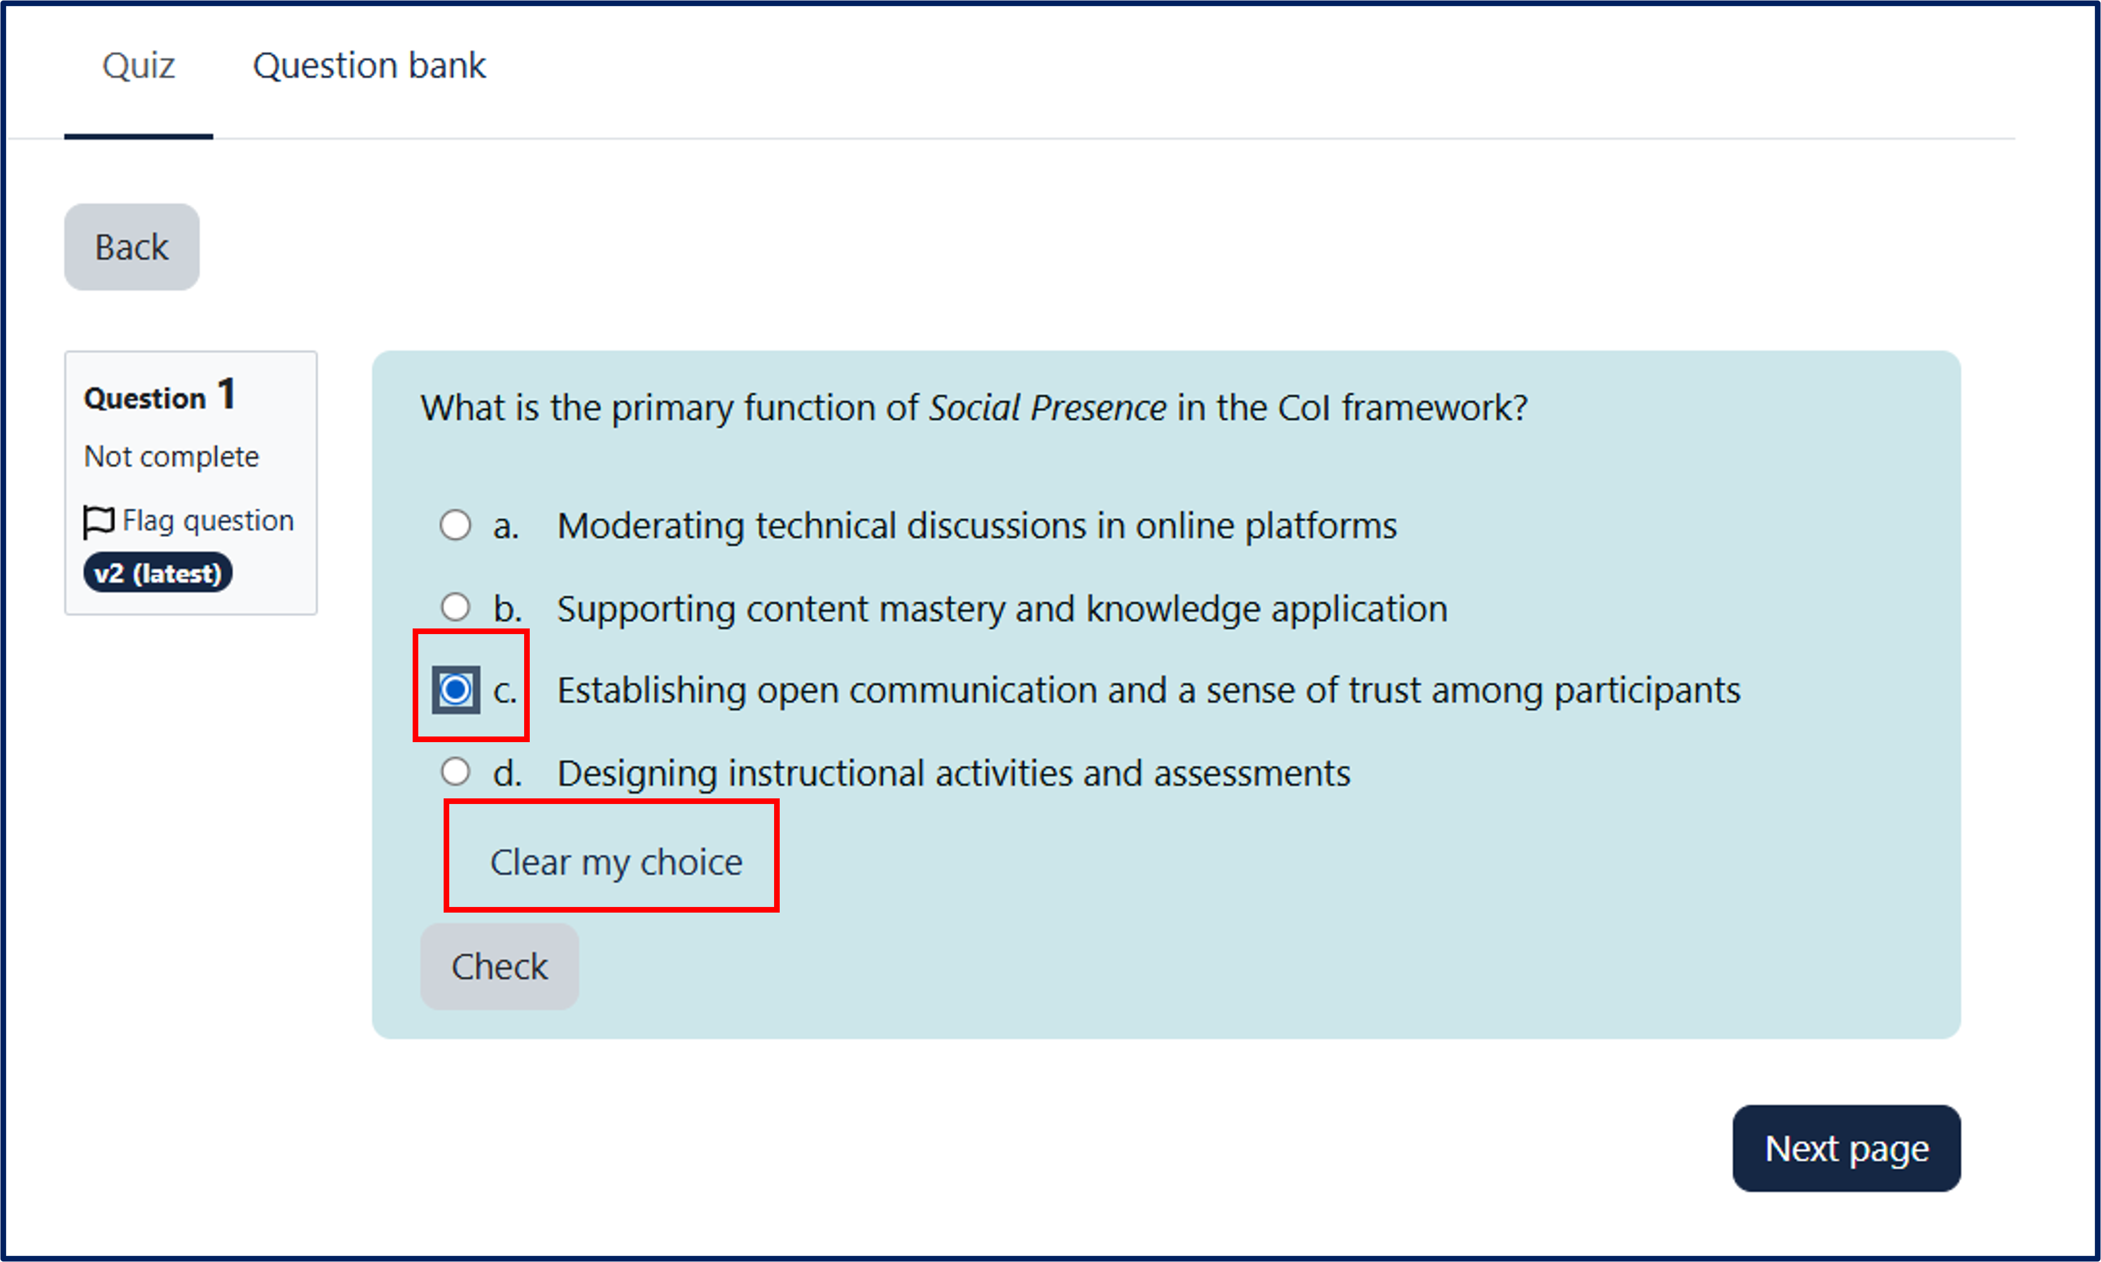The image size is (2101, 1262).
Task: Go to the Next page
Action: point(1846,1149)
